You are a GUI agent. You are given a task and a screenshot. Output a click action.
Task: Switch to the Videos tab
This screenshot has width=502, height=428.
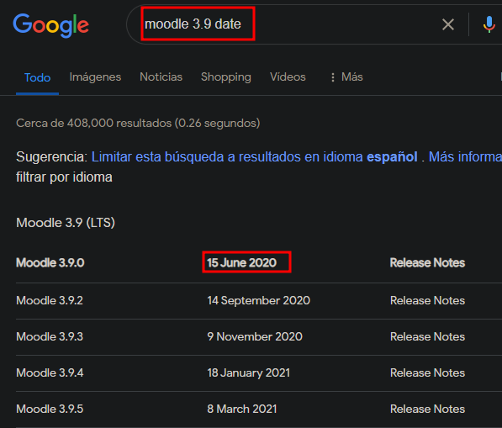click(x=288, y=77)
